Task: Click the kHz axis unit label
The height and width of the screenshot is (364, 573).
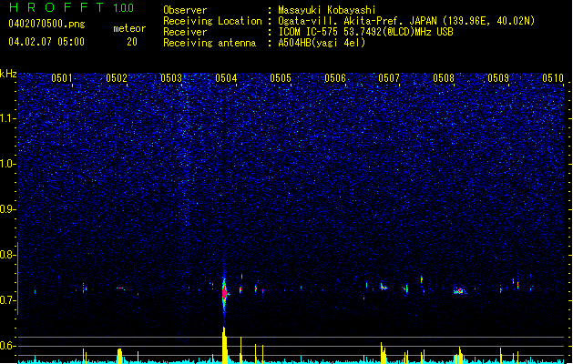Action: (8, 74)
